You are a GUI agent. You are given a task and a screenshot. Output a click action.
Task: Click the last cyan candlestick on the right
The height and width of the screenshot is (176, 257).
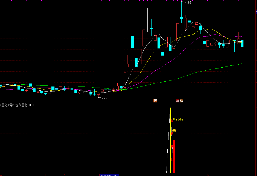242,44
